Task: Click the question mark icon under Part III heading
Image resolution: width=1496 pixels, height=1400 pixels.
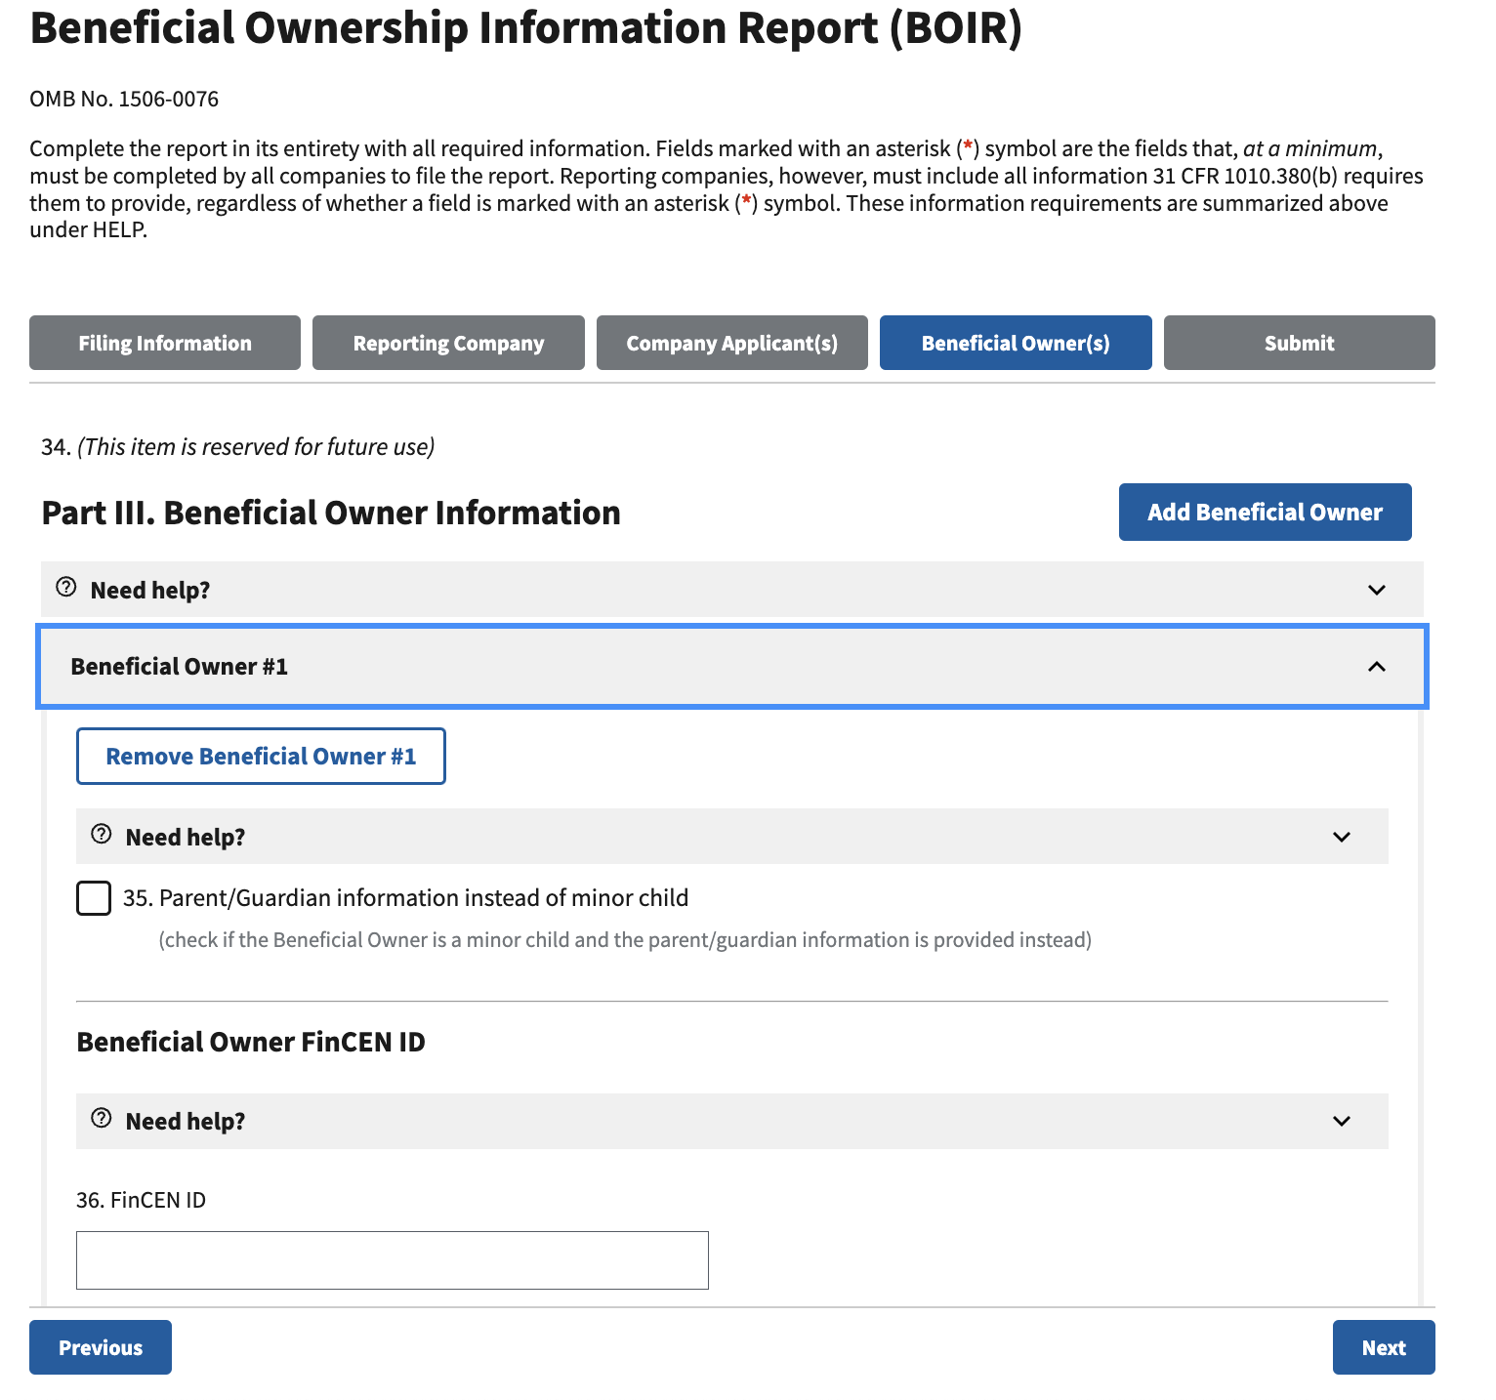Action: click(66, 588)
